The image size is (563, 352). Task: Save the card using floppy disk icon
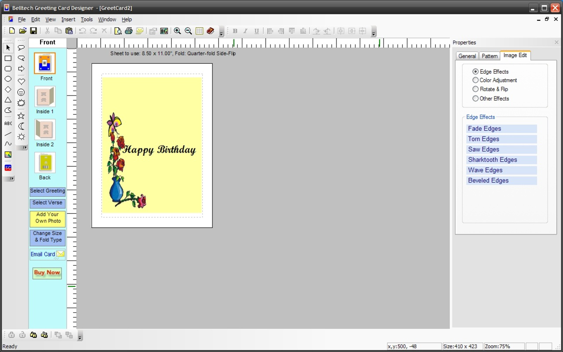point(33,31)
